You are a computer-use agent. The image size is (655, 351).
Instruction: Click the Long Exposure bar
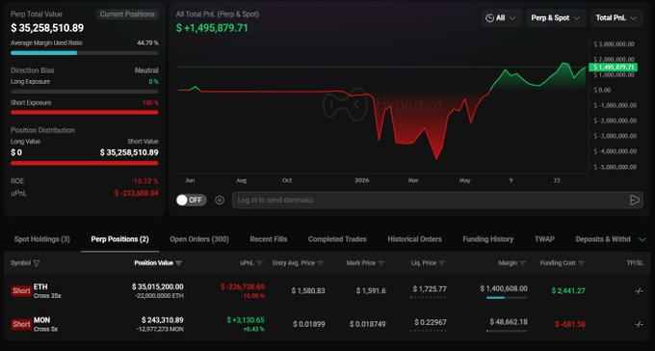click(x=85, y=92)
